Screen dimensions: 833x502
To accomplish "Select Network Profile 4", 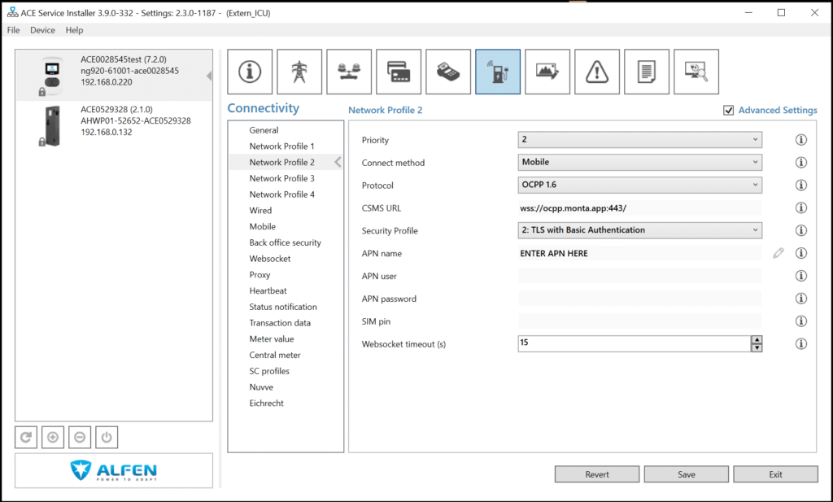I will (x=281, y=194).
